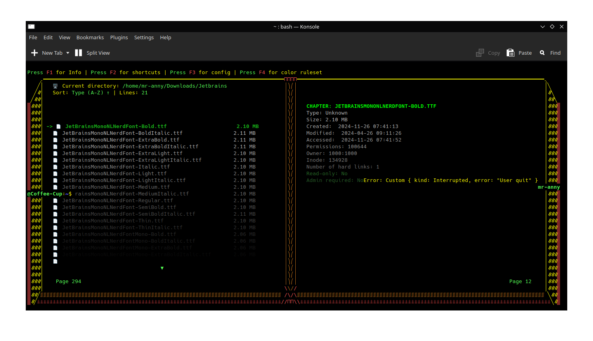Select JetBrainsMonoNLNerdFont-ExtraBold.ttf file name

(x=121, y=140)
